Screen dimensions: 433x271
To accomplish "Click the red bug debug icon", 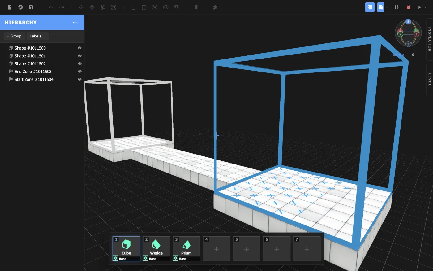I will (x=409, y=7).
